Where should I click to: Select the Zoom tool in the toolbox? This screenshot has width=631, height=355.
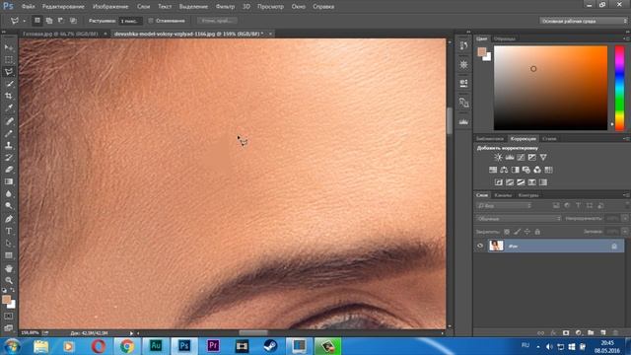[9, 280]
